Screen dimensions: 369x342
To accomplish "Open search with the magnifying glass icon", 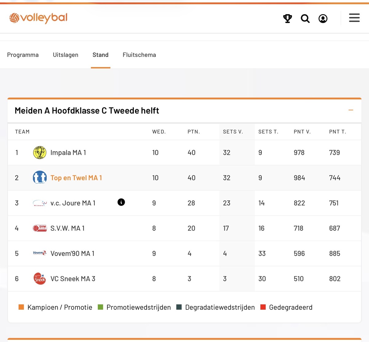I will [x=305, y=18].
